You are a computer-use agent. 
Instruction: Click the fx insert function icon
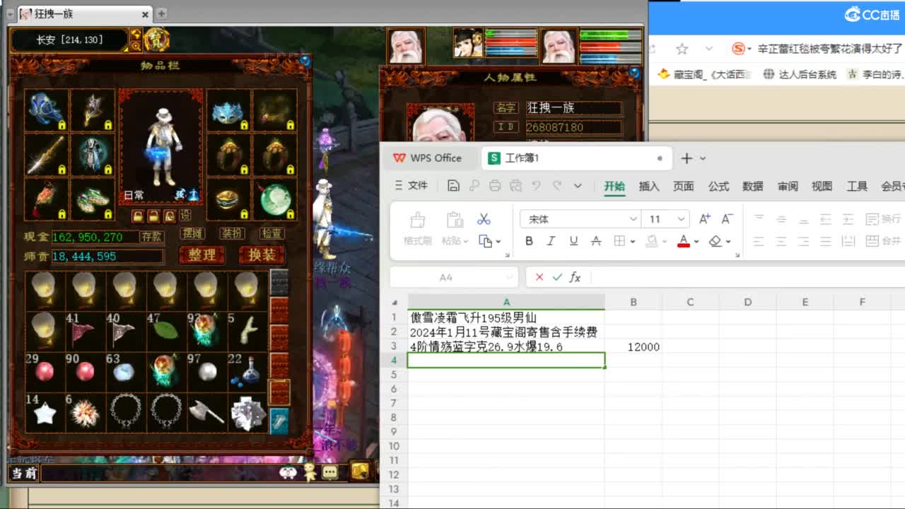click(x=575, y=277)
